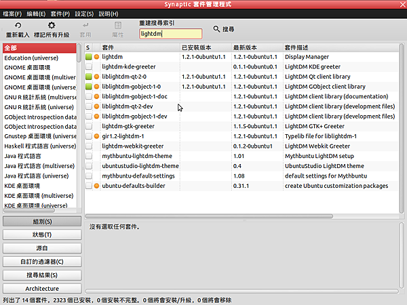The width and height of the screenshot is (407, 305).
Task: Click the package list vertical scrollbar
Action: (x=402, y=128)
